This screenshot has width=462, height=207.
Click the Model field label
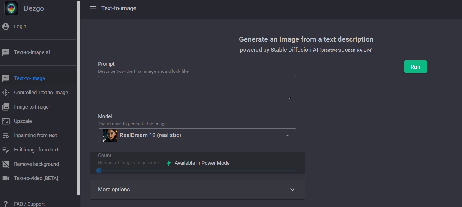(x=105, y=116)
